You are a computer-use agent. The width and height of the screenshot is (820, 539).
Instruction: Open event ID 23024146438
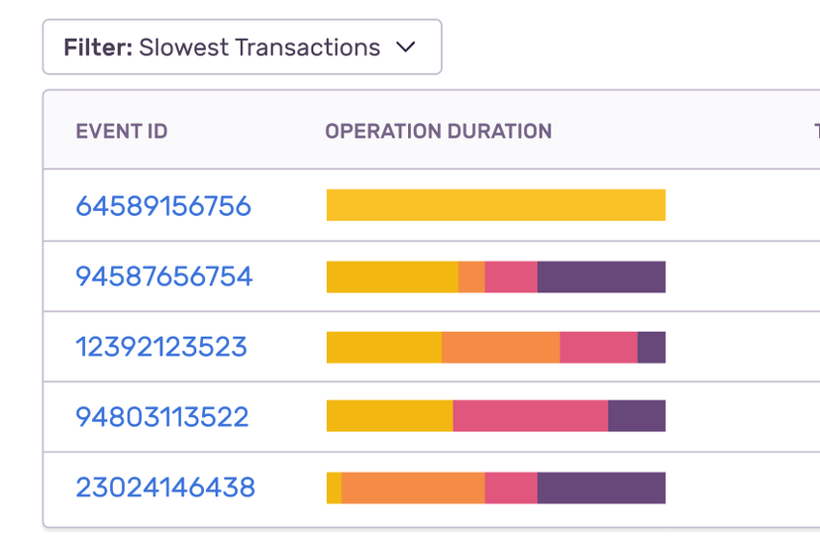point(165,487)
